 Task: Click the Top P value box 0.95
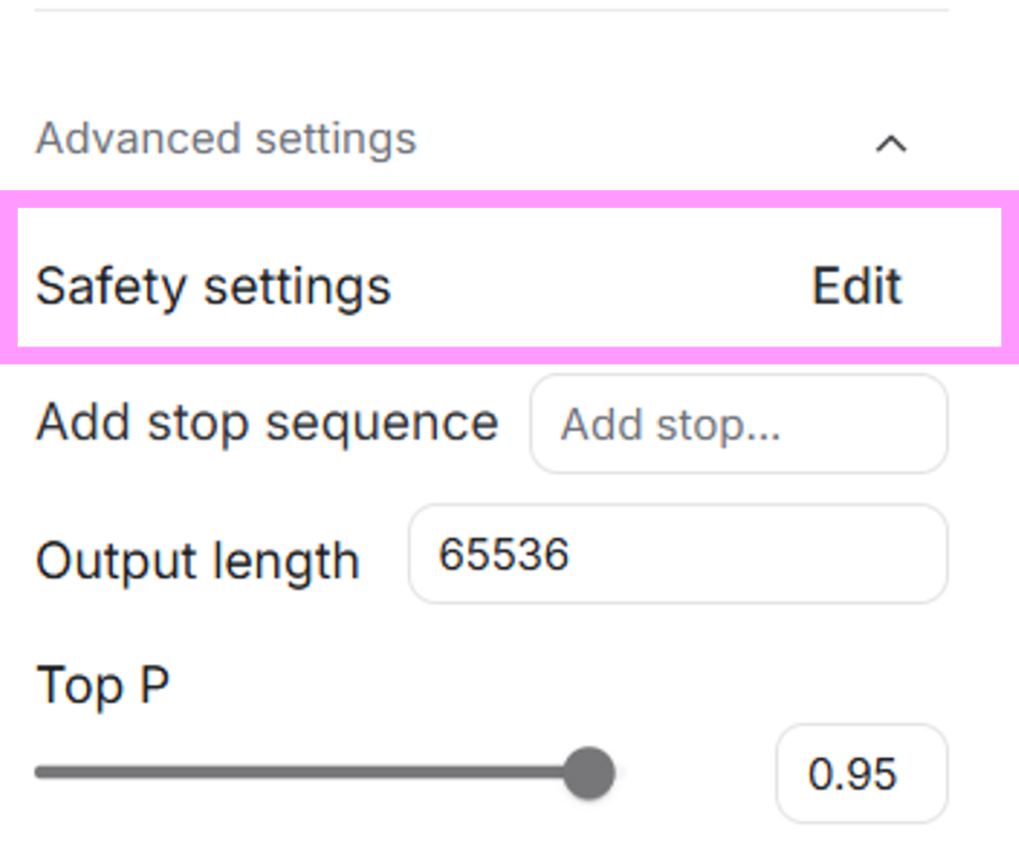[861, 773]
